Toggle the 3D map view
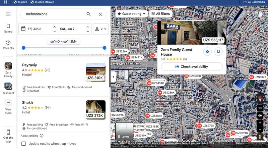268x148 pixels. [260, 108]
